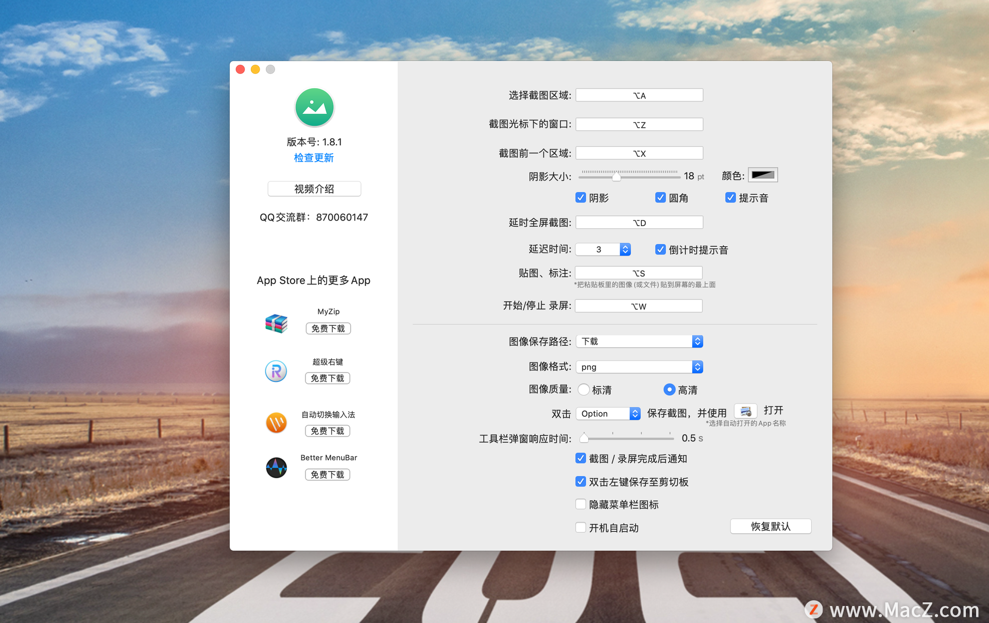Image resolution: width=989 pixels, height=623 pixels.
Task: Enable 开机自启动 checkbox
Action: [581, 527]
